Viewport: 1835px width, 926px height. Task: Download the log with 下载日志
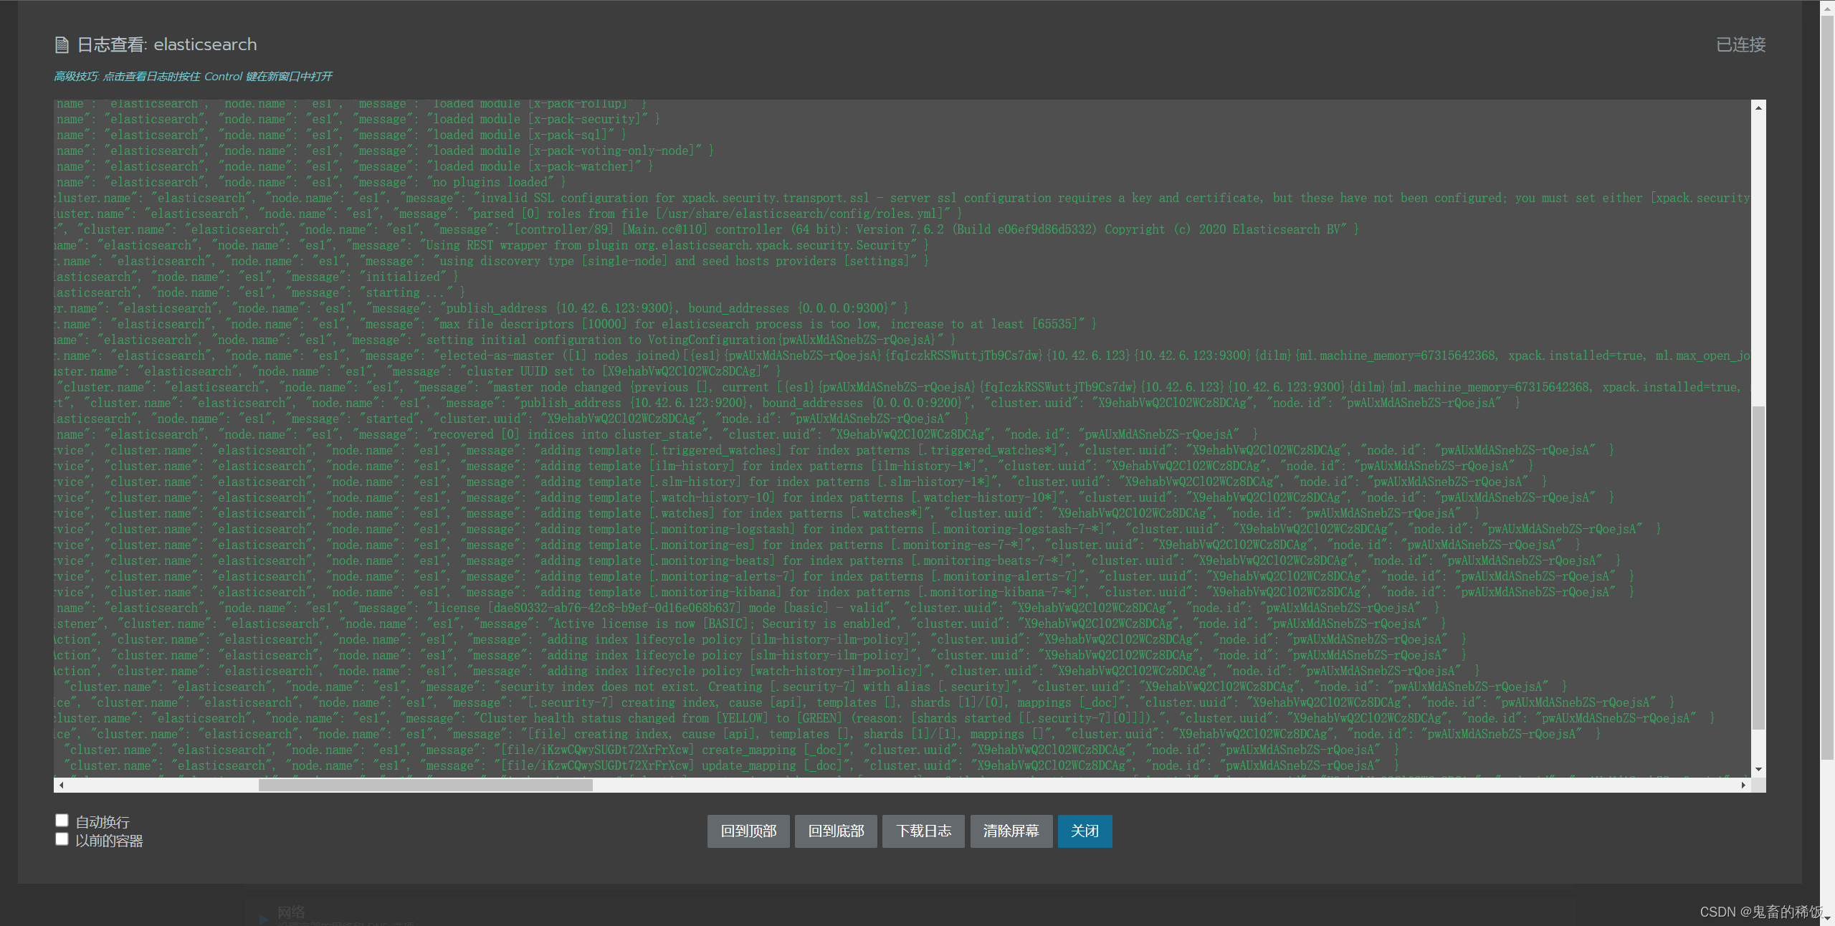pyautogui.click(x=923, y=831)
